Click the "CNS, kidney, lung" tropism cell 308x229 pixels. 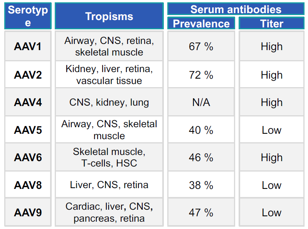109,102
